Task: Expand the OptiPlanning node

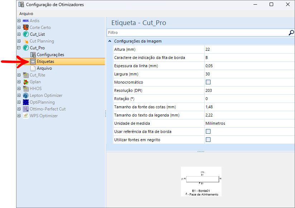Action: coord(19,102)
